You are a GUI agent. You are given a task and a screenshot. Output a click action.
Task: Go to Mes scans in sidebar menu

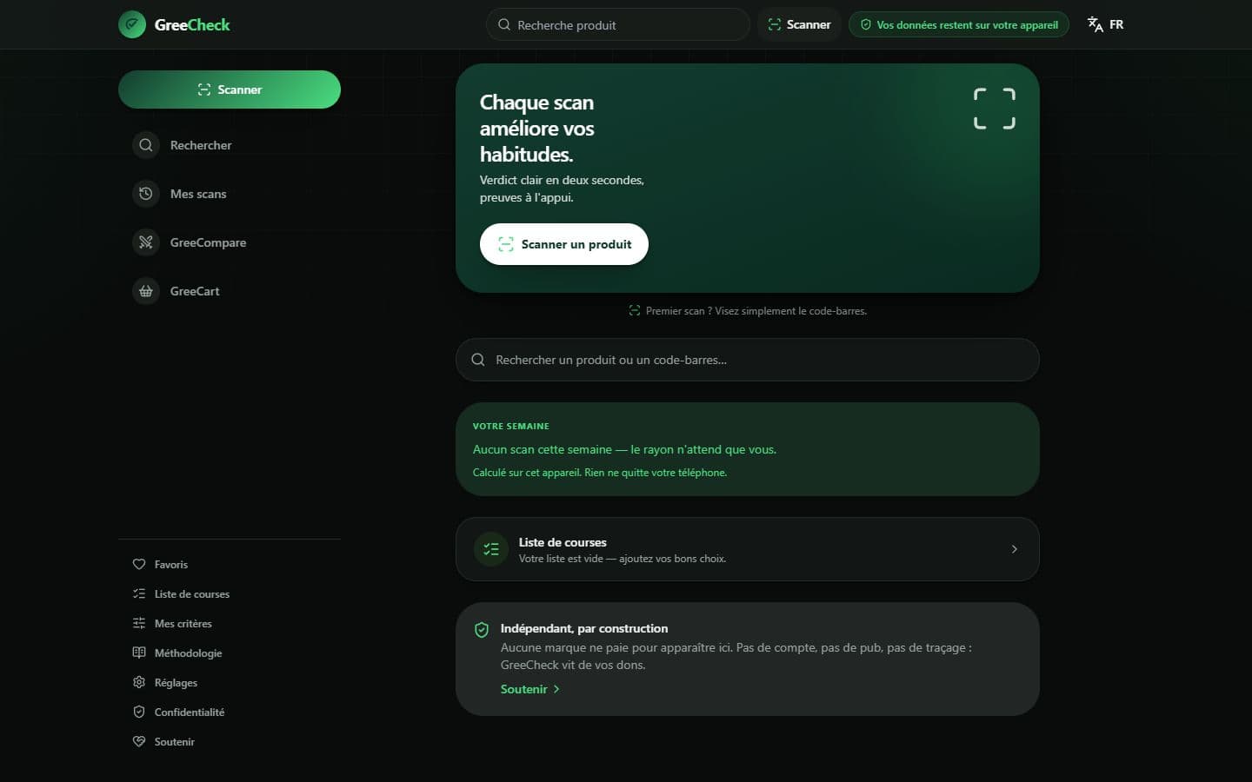pos(230,194)
